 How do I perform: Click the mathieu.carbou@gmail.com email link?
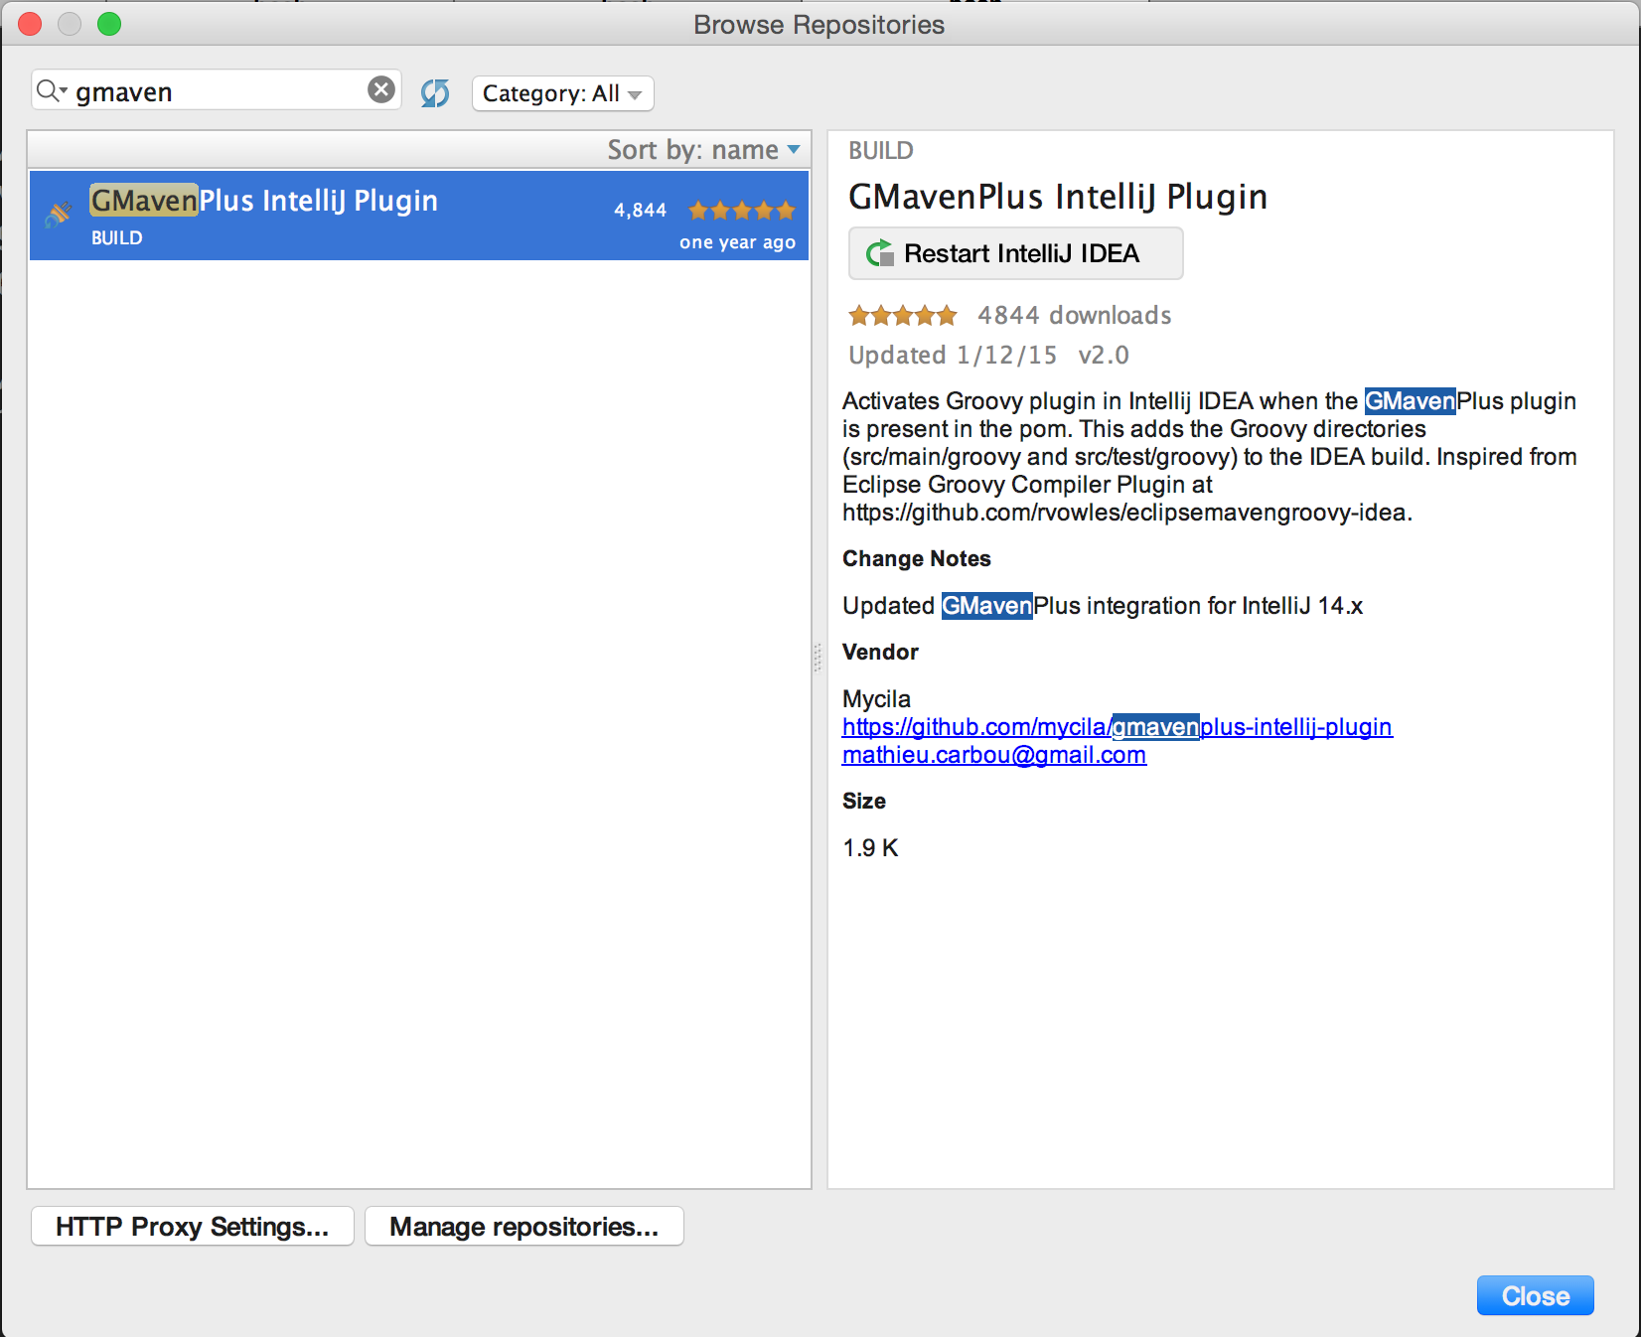(994, 755)
